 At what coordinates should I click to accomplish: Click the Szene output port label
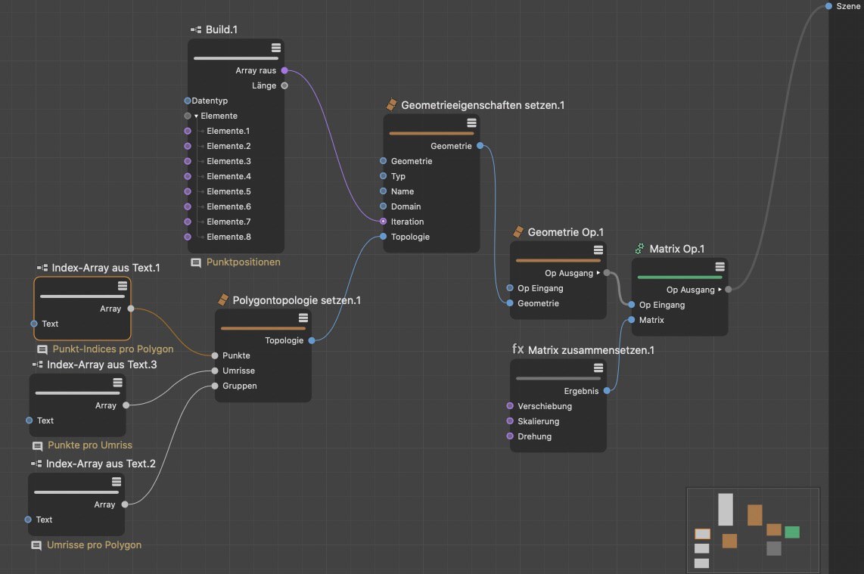click(848, 6)
